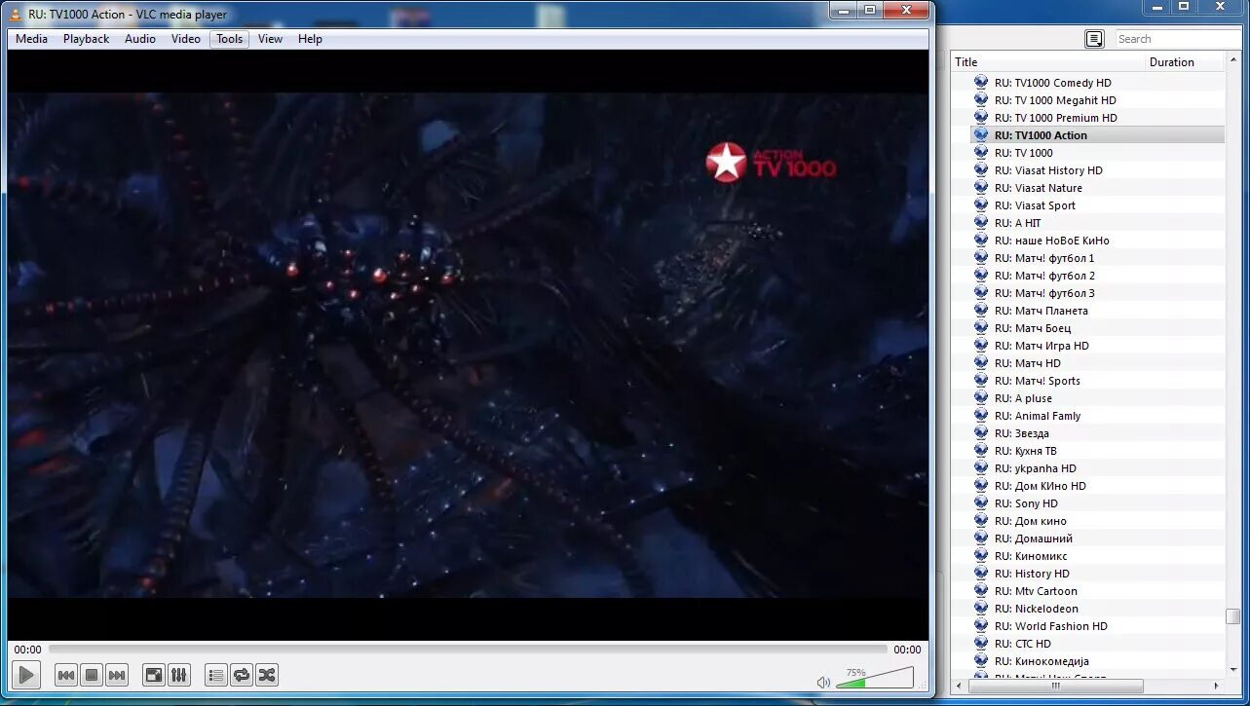Viewport: 1250px width, 706px height.
Task: Select RU: Mtv Cartoon
Action: (x=1036, y=591)
